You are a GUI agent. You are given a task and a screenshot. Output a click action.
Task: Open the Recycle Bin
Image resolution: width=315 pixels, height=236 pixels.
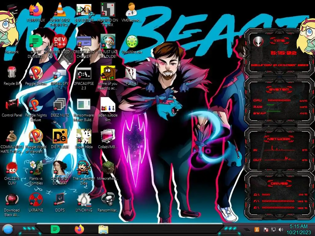pyautogui.click(x=12, y=73)
